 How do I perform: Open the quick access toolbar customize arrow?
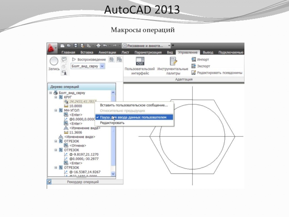[173, 46]
